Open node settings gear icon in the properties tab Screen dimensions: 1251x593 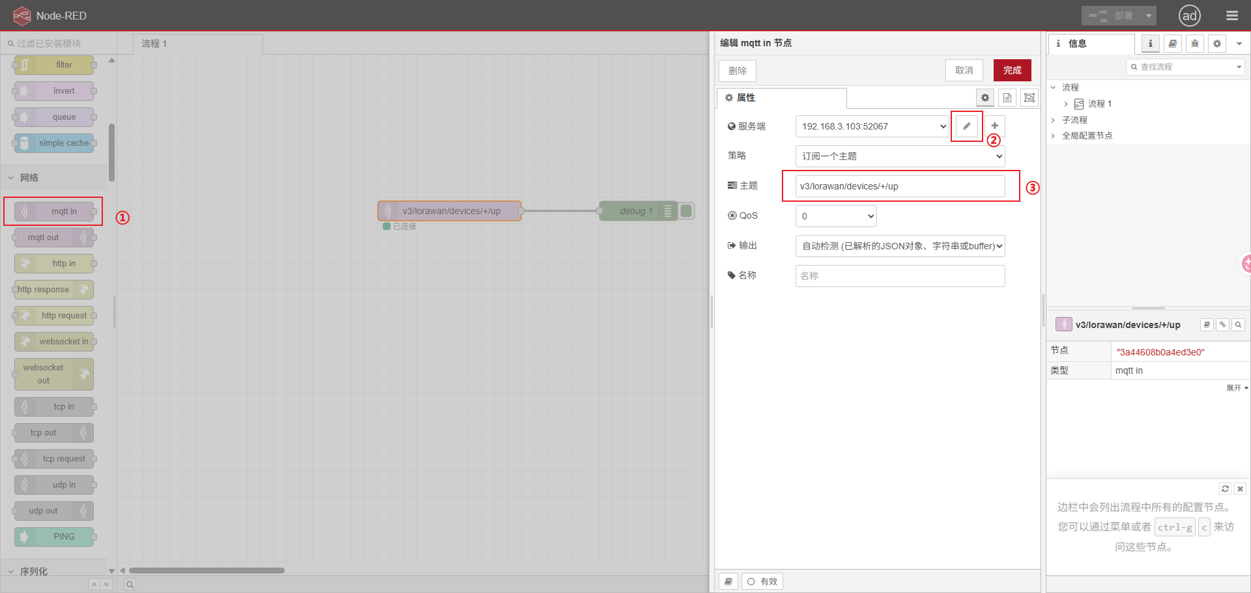click(985, 98)
